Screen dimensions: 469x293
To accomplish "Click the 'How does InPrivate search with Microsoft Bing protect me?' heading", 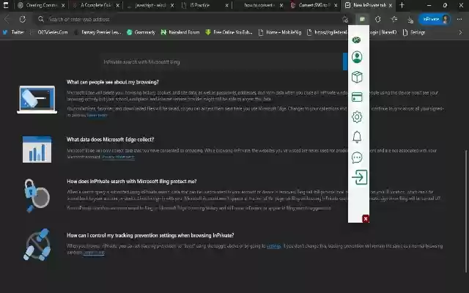I will 132,181.
